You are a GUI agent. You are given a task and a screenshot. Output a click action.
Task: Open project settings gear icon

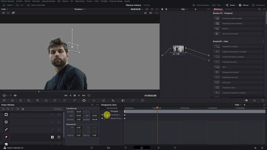pyautogui.click(x=262, y=148)
